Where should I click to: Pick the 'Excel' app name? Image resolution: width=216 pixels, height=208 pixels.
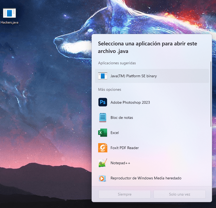click(x=115, y=133)
